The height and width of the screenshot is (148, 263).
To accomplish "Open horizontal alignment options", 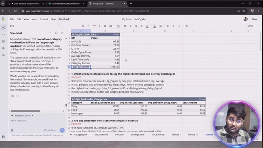I will pos(168,26).
